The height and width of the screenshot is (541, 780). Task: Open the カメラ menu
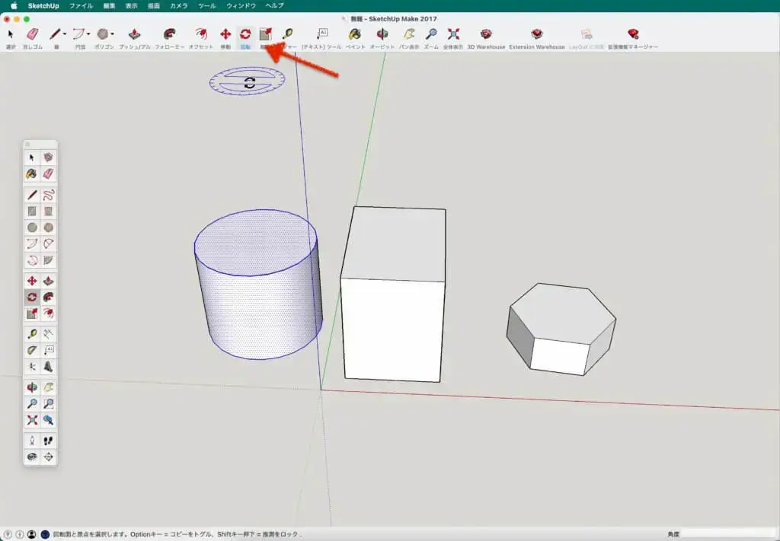tap(178, 6)
